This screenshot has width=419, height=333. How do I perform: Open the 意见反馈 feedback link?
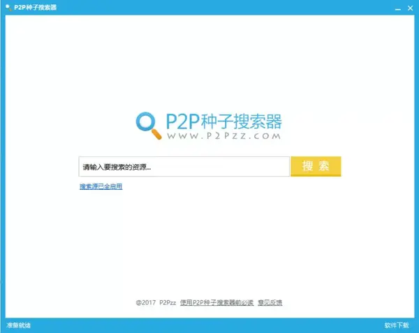270,302
